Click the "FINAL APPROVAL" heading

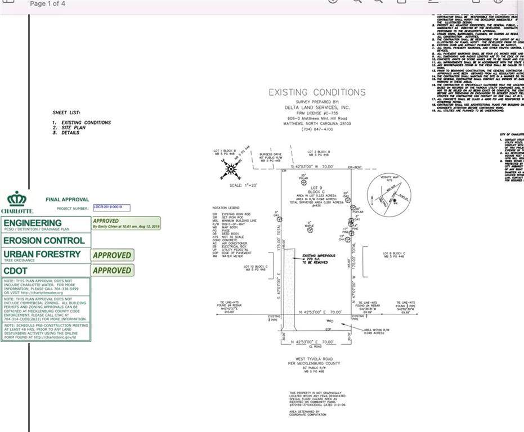(x=68, y=200)
